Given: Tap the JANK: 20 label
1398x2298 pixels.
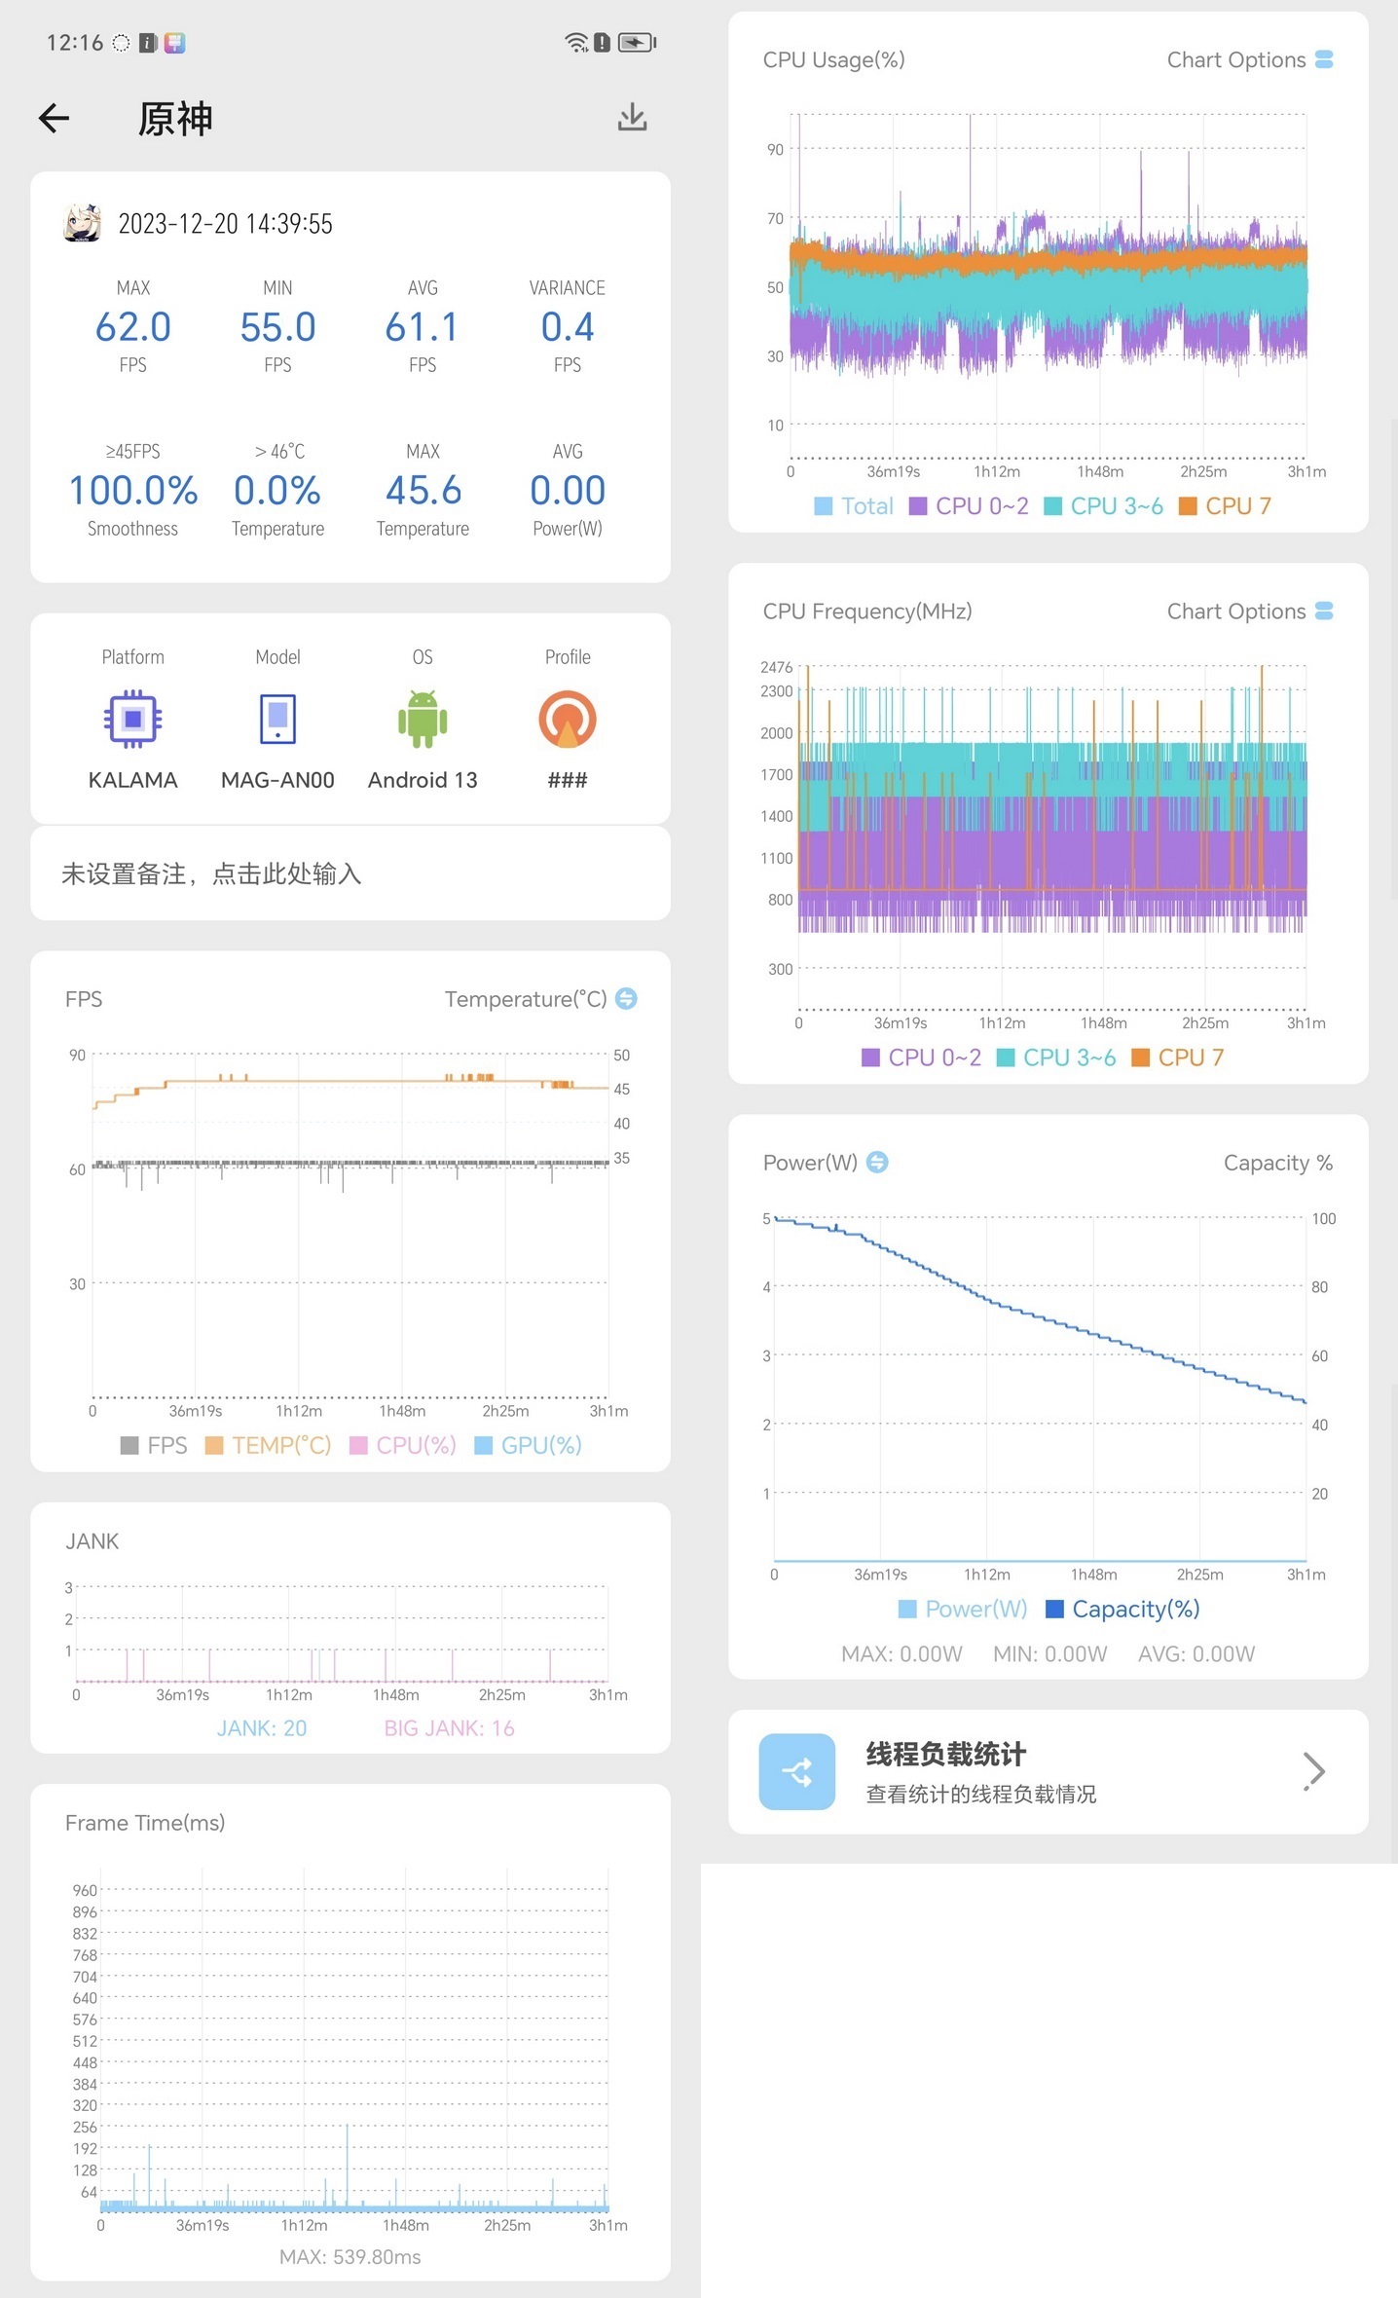Looking at the screenshot, I should [262, 1728].
